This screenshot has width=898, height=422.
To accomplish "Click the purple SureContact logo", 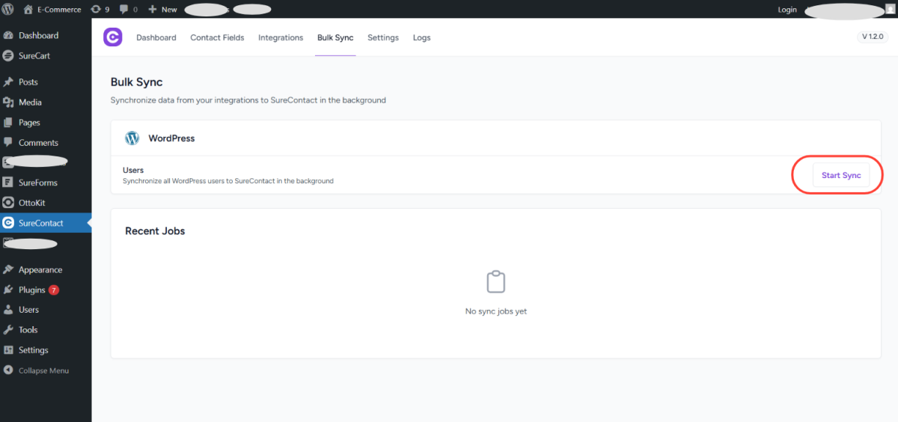I will 112,37.
